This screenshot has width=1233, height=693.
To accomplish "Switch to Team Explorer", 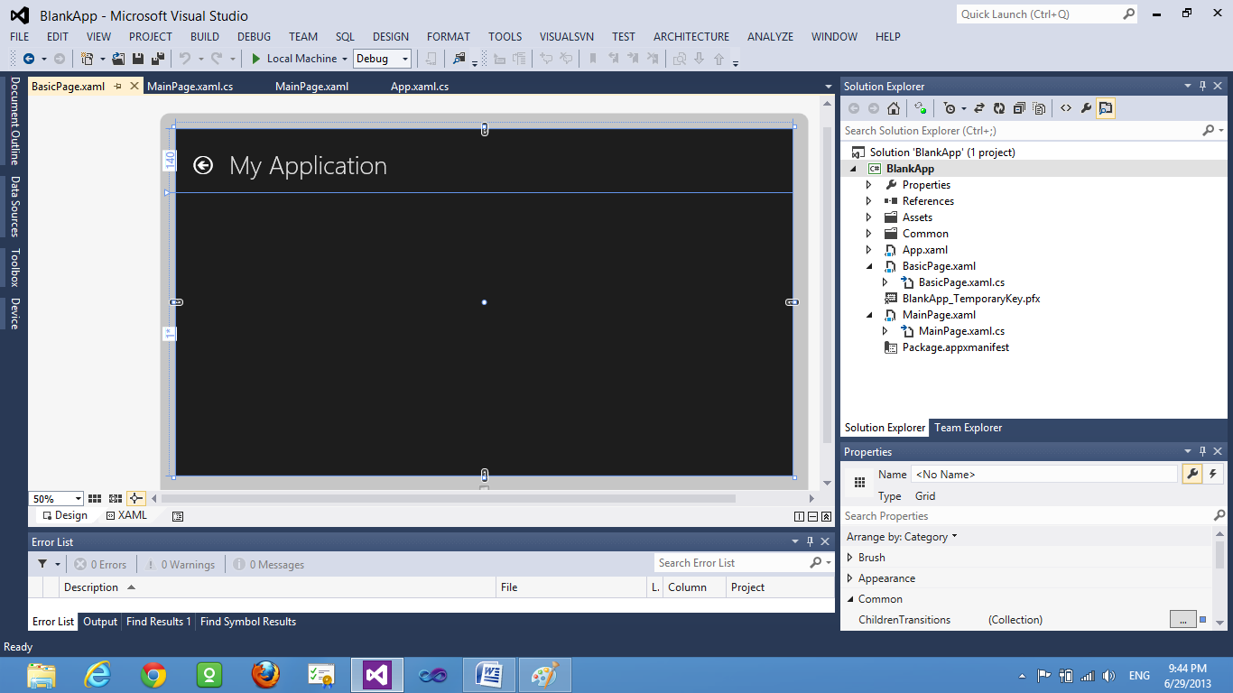I will (x=968, y=427).
